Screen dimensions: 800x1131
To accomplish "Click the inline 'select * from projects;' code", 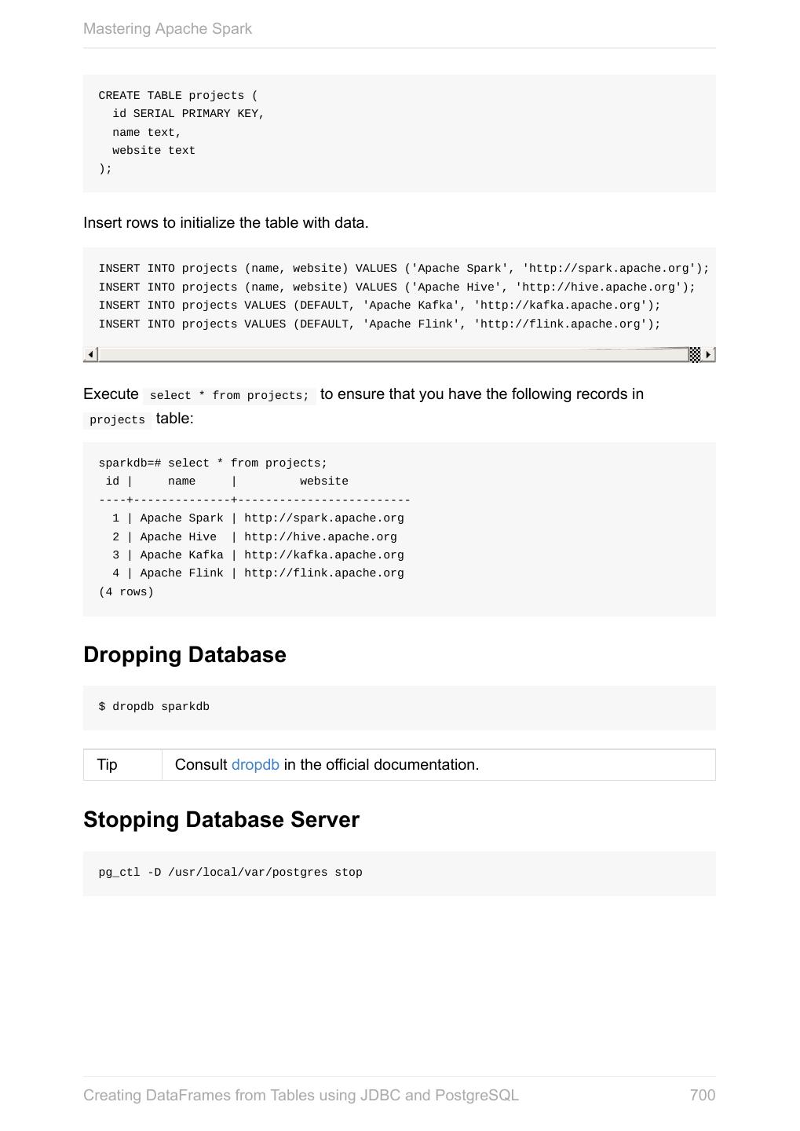I will pyautogui.click(x=229, y=396).
